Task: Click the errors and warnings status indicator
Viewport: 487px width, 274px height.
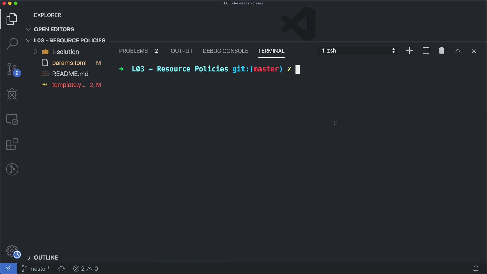Action: (x=85, y=269)
